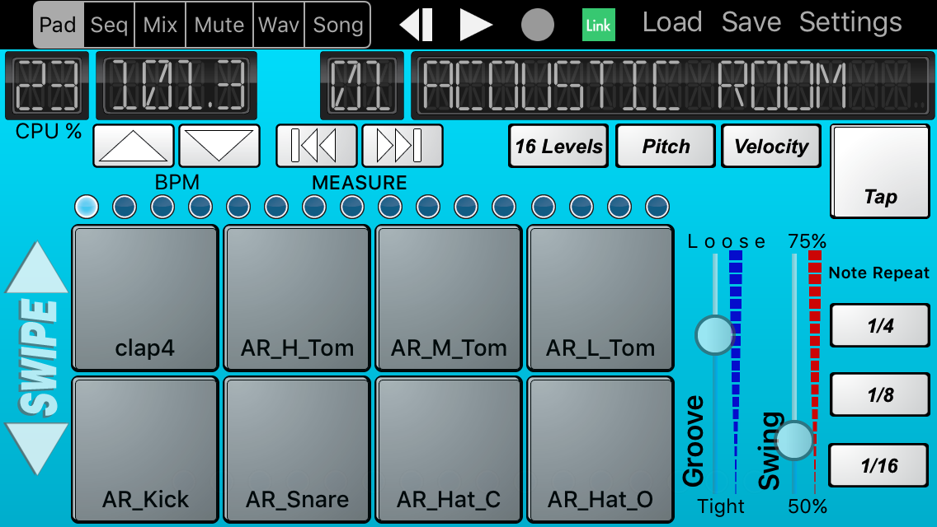Enable 1/16 note repeat
This screenshot has height=527, width=937.
click(x=879, y=465)
